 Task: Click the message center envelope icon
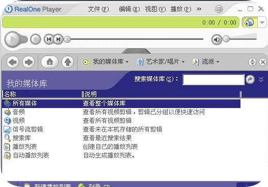click(x=219, y=9)
